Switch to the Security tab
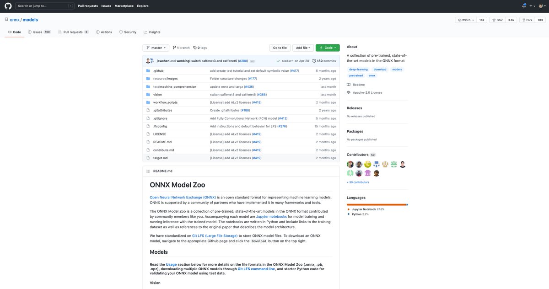 tap(128, 32)
